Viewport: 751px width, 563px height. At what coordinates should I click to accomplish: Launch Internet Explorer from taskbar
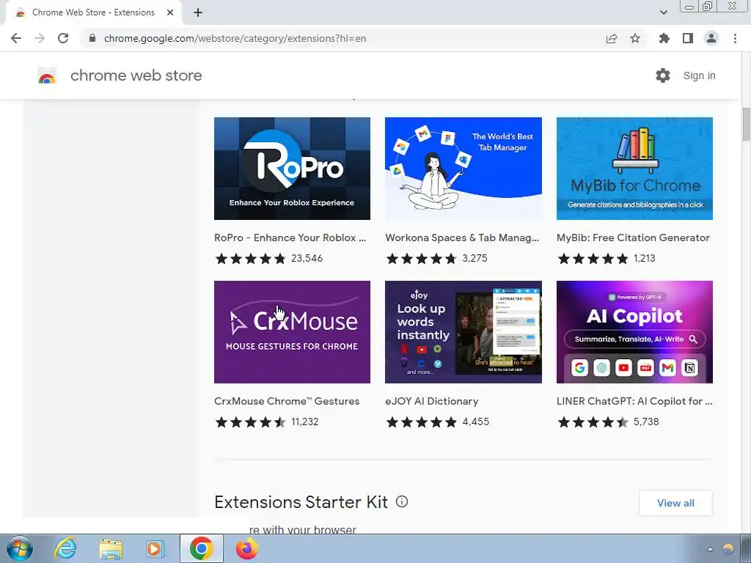click(65, 548)
